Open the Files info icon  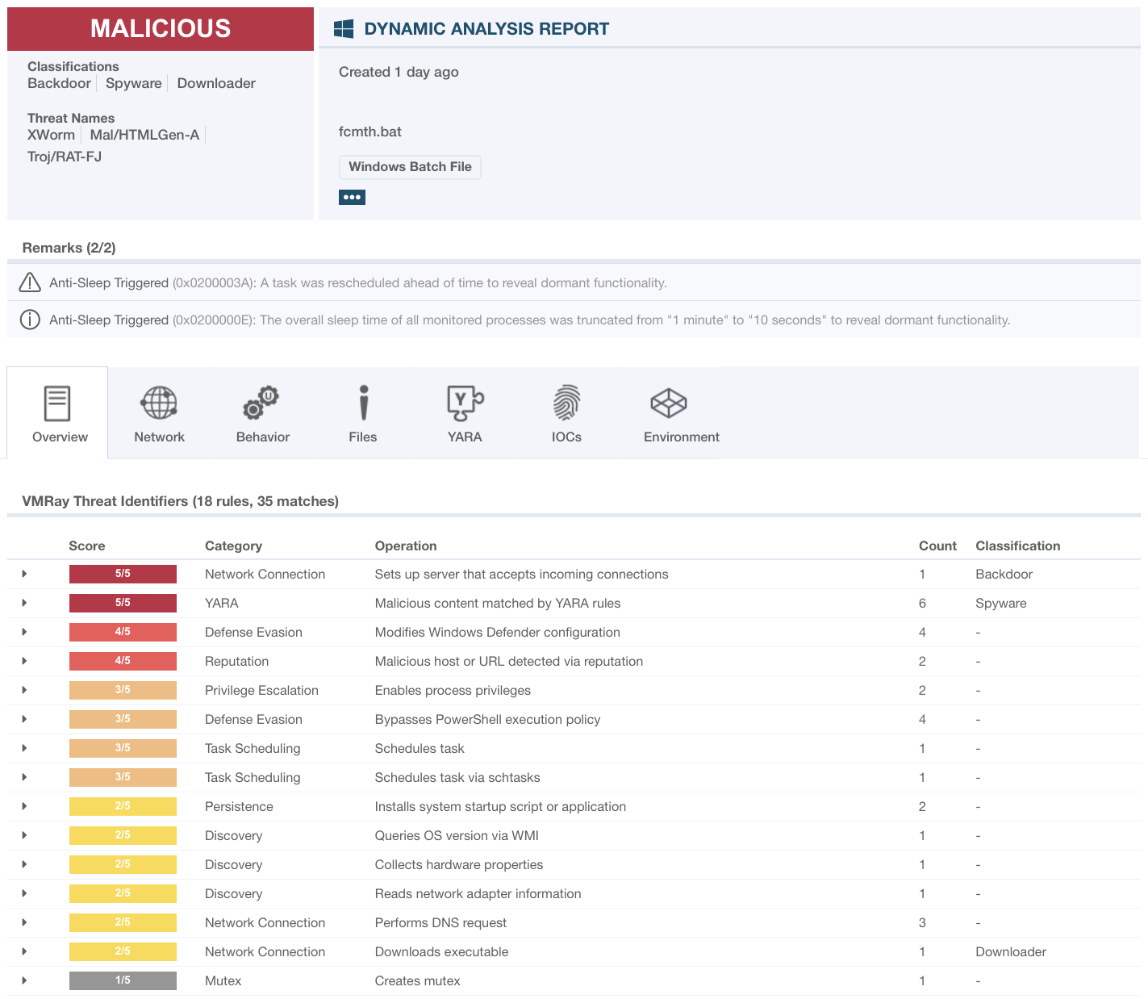point(364,403)
